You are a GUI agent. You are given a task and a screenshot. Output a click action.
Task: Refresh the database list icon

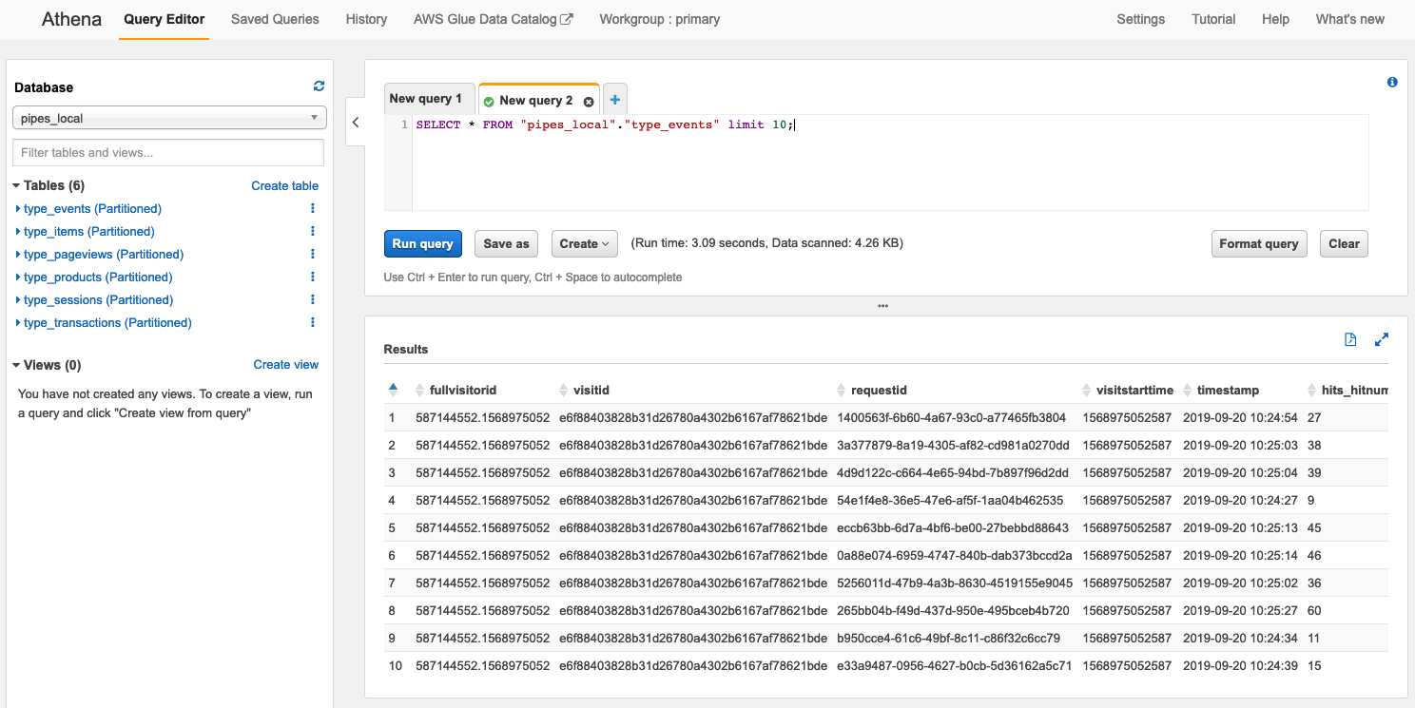(x=320, y=86)
